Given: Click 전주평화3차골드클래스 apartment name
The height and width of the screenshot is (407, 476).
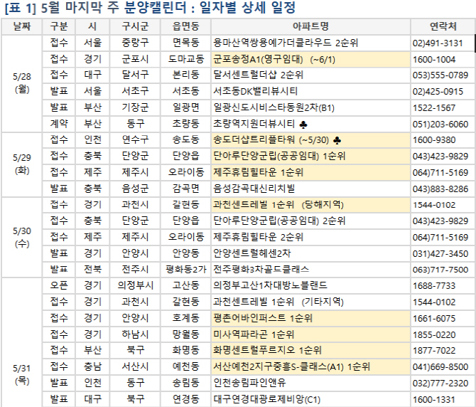Looking at the screenshot, I should coord(261,269).
